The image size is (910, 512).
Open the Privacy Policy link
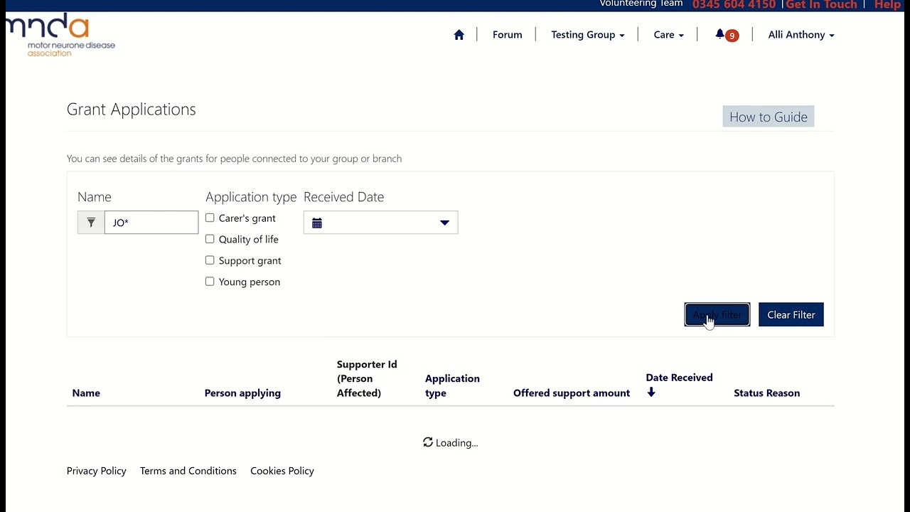(97, 471)
